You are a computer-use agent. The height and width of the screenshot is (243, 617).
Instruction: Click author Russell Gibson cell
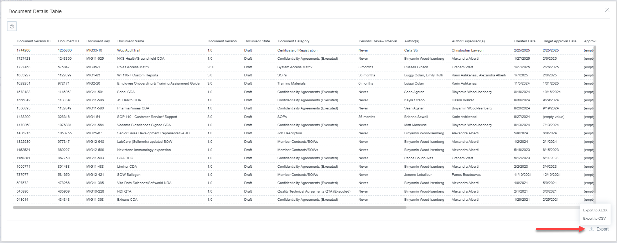click(x=416, y=67)
